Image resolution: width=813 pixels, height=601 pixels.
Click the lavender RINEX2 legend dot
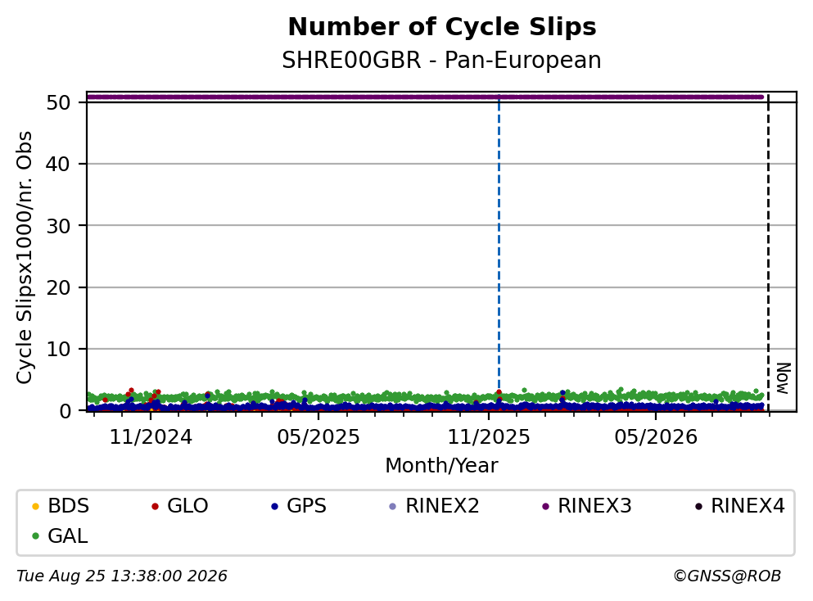click(x=392, y=506)
